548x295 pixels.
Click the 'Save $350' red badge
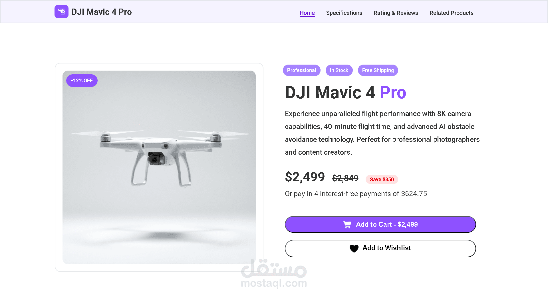(382, 180)
